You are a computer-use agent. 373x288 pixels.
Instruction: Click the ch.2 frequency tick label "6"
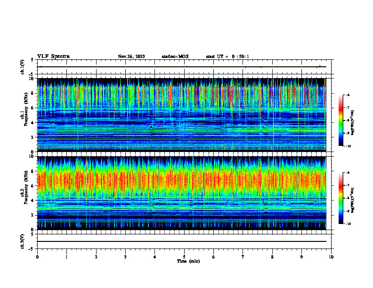[33, 186]
